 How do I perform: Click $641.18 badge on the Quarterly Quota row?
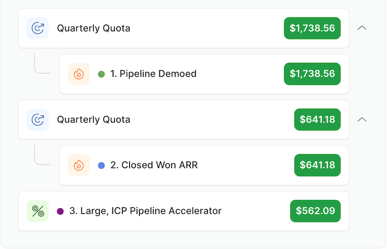click(x=317, y=120)
